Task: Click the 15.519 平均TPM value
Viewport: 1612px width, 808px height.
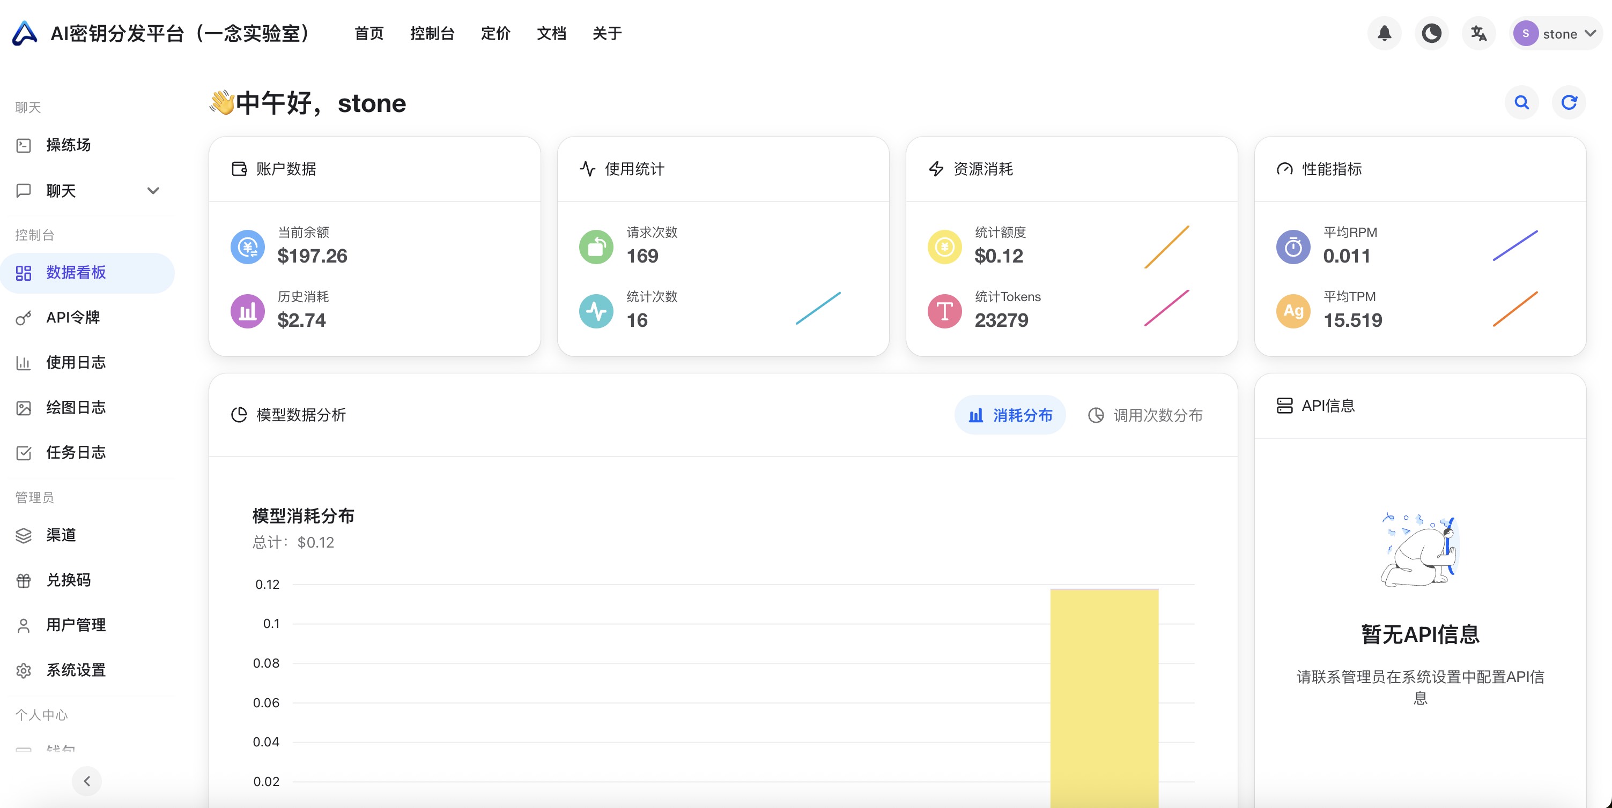Action: pyautogui.click(x=1353, y=320)
